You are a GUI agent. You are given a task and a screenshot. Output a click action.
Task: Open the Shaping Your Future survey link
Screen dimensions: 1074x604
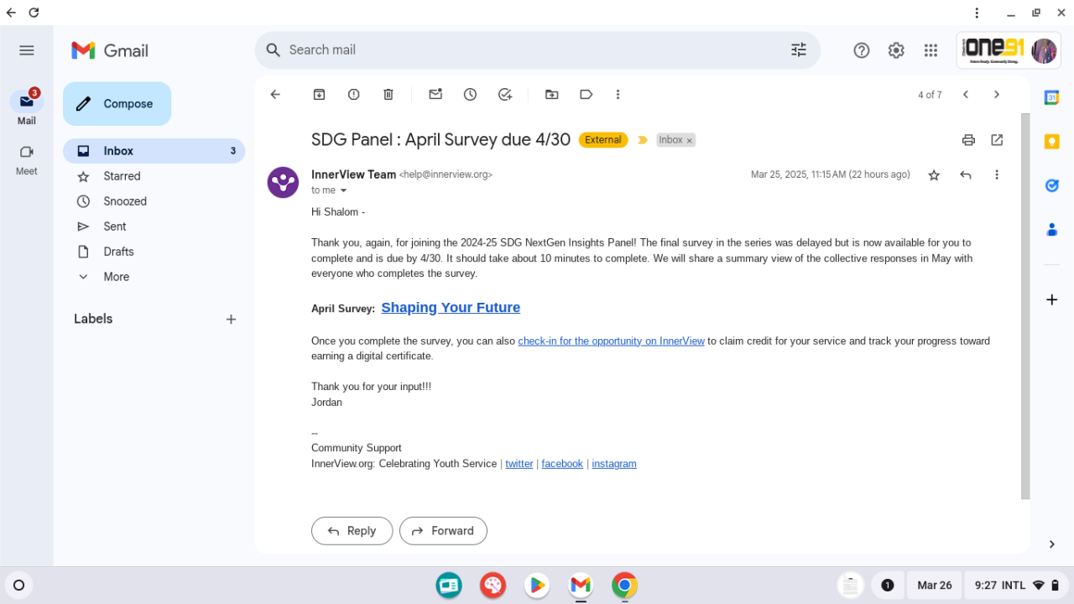(x=451, y=308)
